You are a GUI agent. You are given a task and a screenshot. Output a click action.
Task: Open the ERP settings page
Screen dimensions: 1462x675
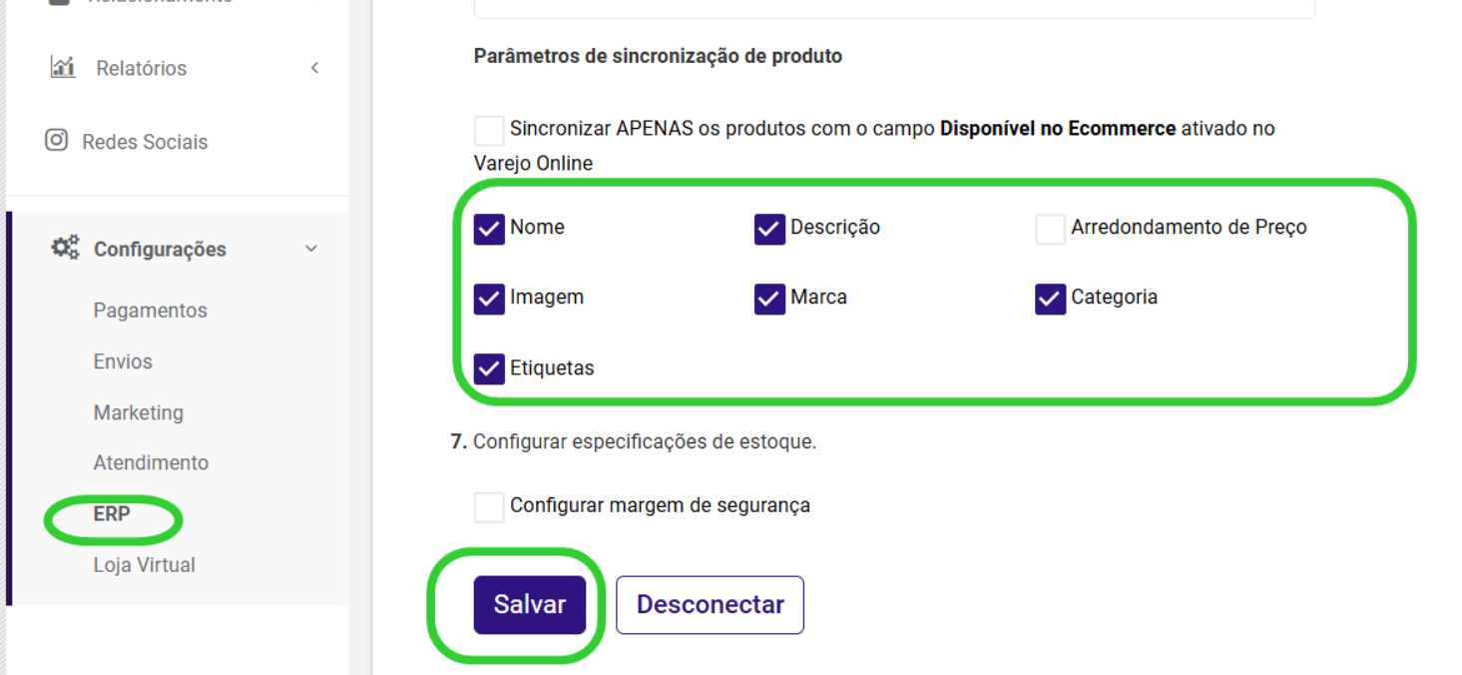tap(112, 514)
